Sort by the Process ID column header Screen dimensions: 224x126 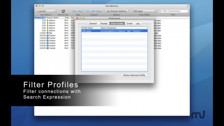[x=40, y=18]
